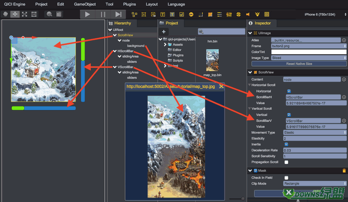The height and width of the screenshot is (202, 348).
Task: Click the Project search field
Action: [x=221, y=31]
